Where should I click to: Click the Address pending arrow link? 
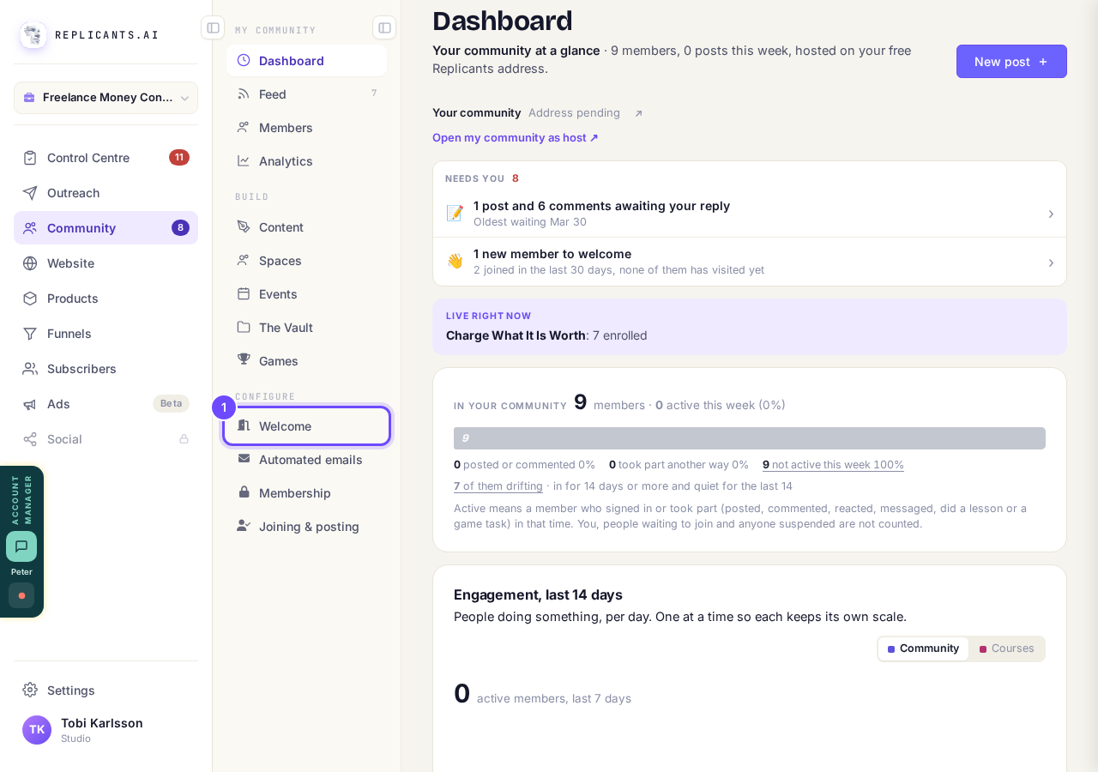click(638, 113)
